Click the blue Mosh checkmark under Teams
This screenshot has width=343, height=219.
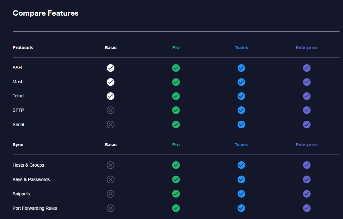click(241, 82)
